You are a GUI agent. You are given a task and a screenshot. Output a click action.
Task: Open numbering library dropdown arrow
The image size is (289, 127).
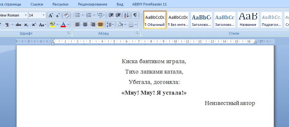(94, 16)
